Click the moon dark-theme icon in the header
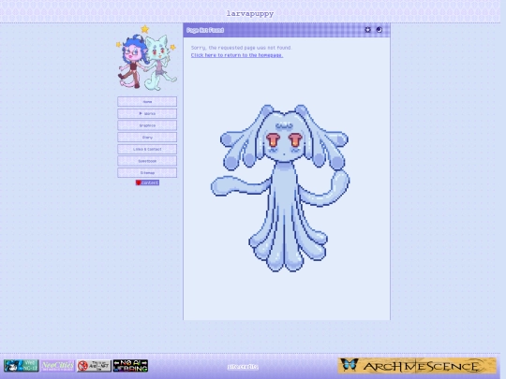506x379 pixels. pos(379,30)
